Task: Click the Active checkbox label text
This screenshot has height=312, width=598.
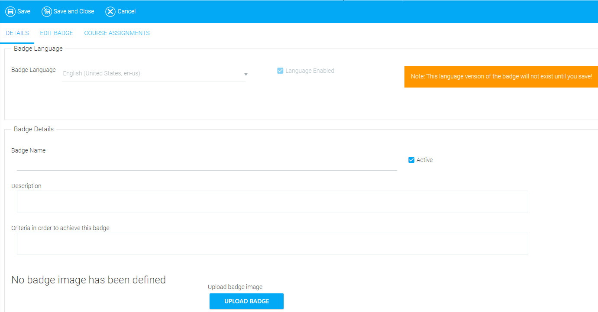Action: click(424, 160)
